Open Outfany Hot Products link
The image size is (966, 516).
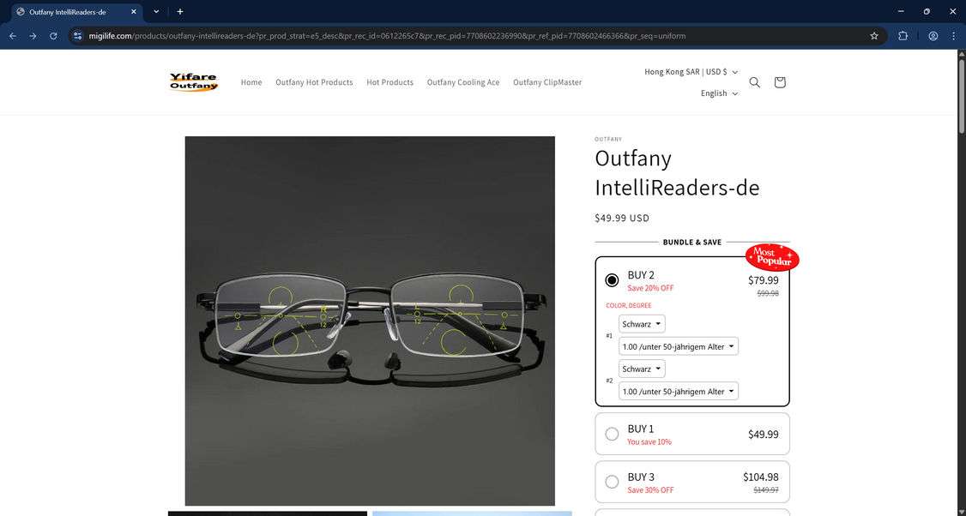click(x=314, y=82)
